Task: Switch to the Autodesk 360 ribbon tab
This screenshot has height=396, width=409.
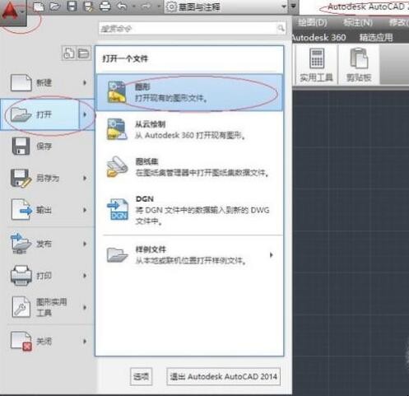Action: [x=319, y=37]
